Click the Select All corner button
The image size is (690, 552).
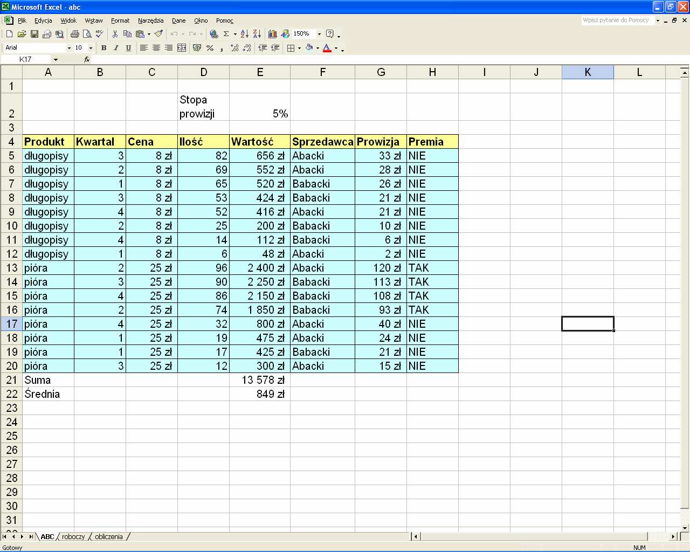11,72
